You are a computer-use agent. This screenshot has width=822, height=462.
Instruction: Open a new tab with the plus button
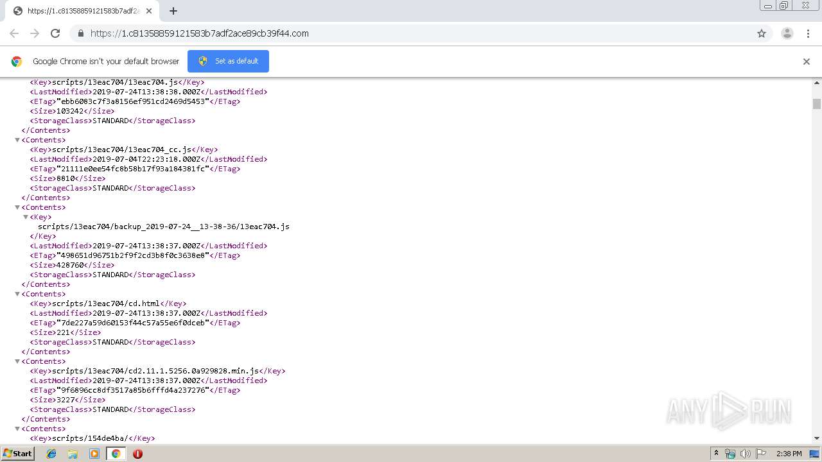pos(173,11)
